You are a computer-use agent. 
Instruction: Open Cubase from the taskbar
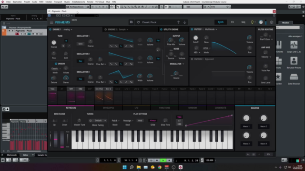click(181, 167)
